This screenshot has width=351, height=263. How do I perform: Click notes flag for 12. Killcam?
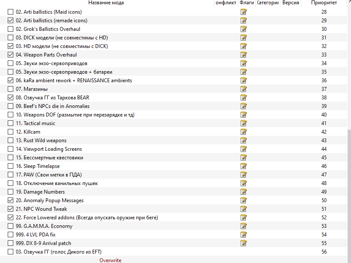[x=243, y=132]
